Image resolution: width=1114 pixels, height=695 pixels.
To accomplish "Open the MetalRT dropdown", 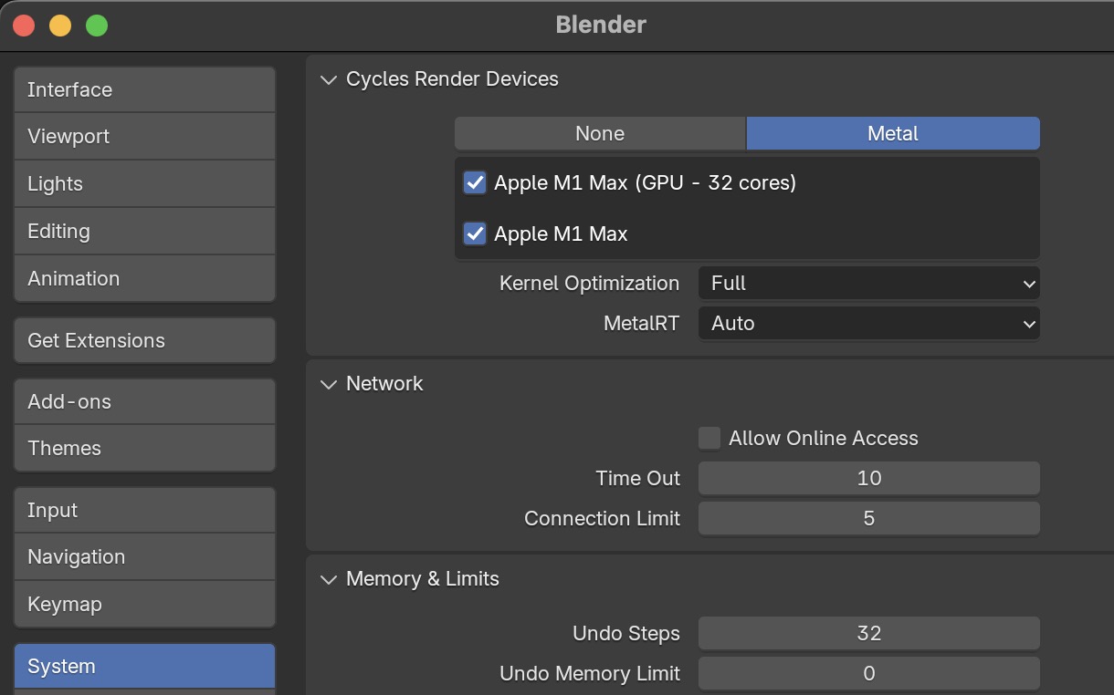I will pos(868,324).
